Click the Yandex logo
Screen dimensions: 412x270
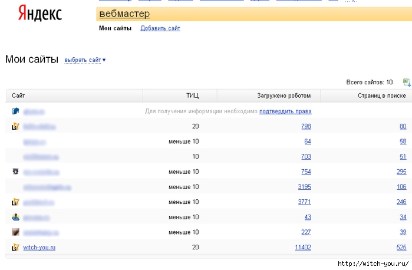pos(40,14)
